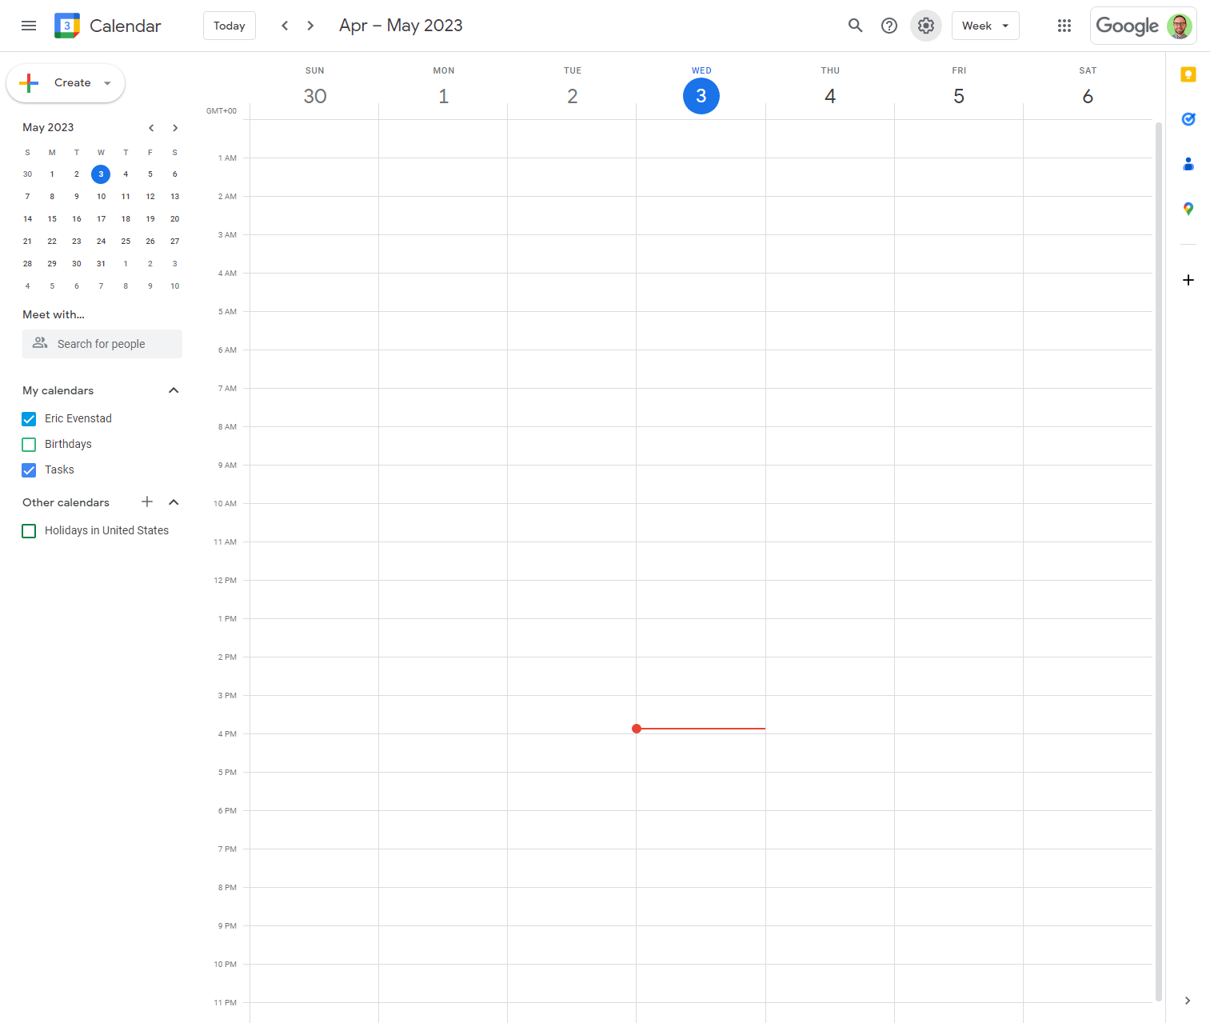This screenshot has width=1210, height=1023.
Task: Collapse the Other calendars section
Action: (174, 502)
